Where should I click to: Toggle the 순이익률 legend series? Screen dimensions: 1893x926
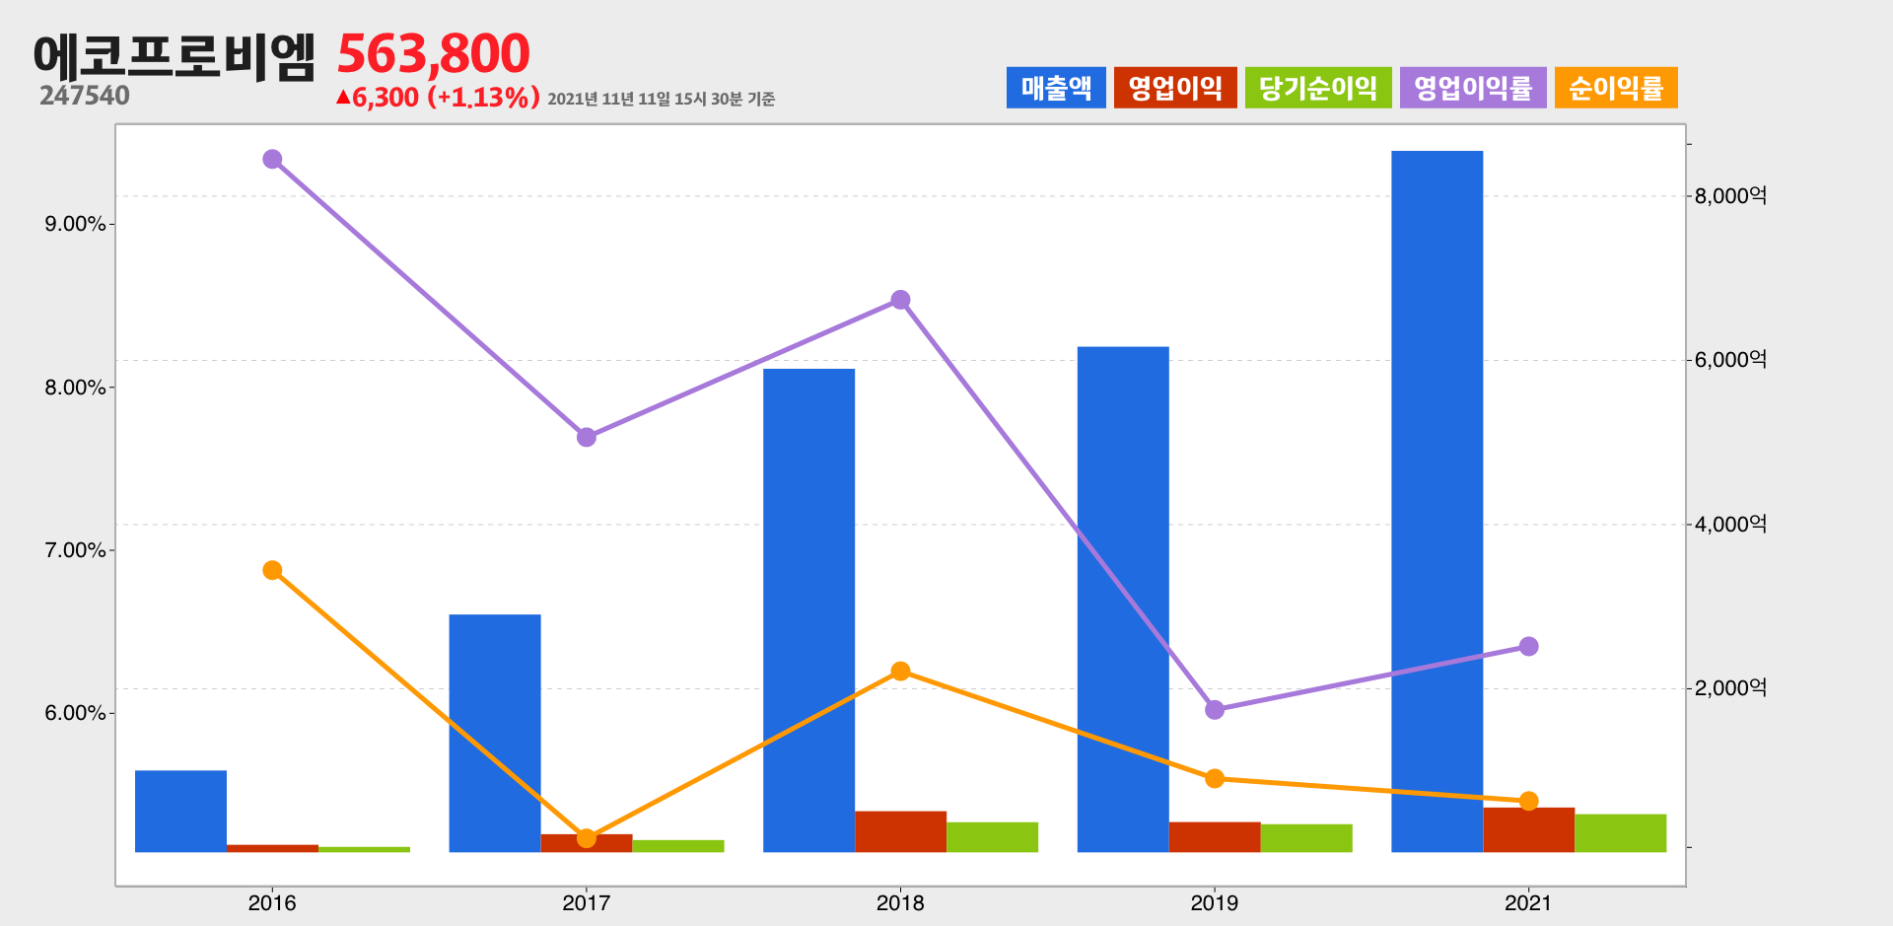[1616, 88]
